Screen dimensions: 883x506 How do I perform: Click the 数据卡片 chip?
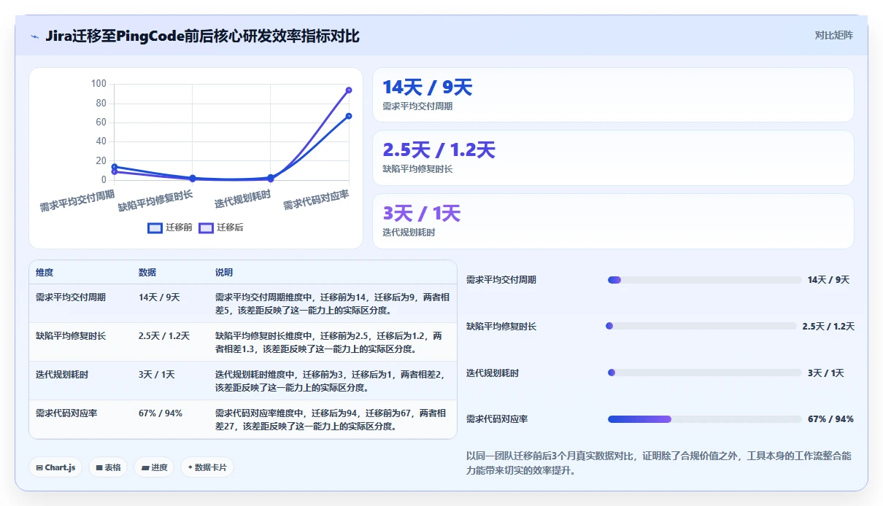click(207, 467)
